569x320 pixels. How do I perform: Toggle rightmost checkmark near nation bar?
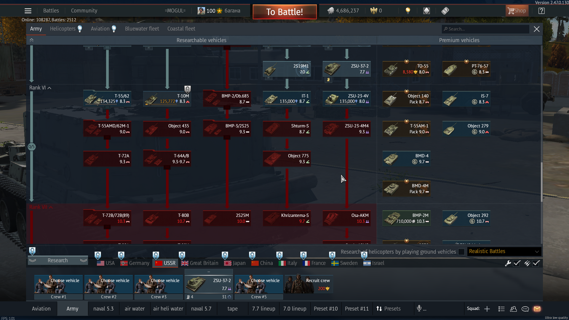tap(536, 263)
